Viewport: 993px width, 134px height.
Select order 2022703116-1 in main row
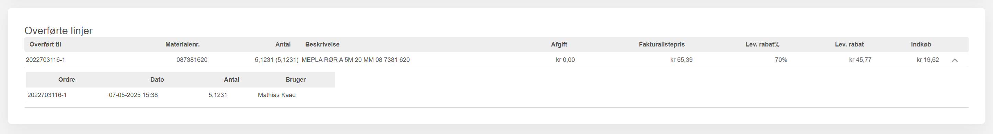pyautogui.click(x=46, y=60)
